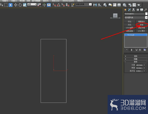Choose the Rectangular Selection Region tool
The height and width of the screenshot is (114, 148).
coord(6,5)
